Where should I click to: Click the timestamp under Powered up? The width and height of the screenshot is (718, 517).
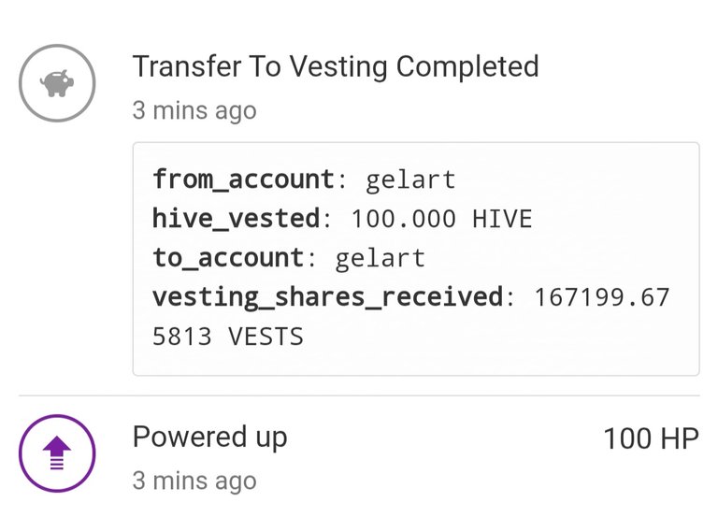coord(194,481)
